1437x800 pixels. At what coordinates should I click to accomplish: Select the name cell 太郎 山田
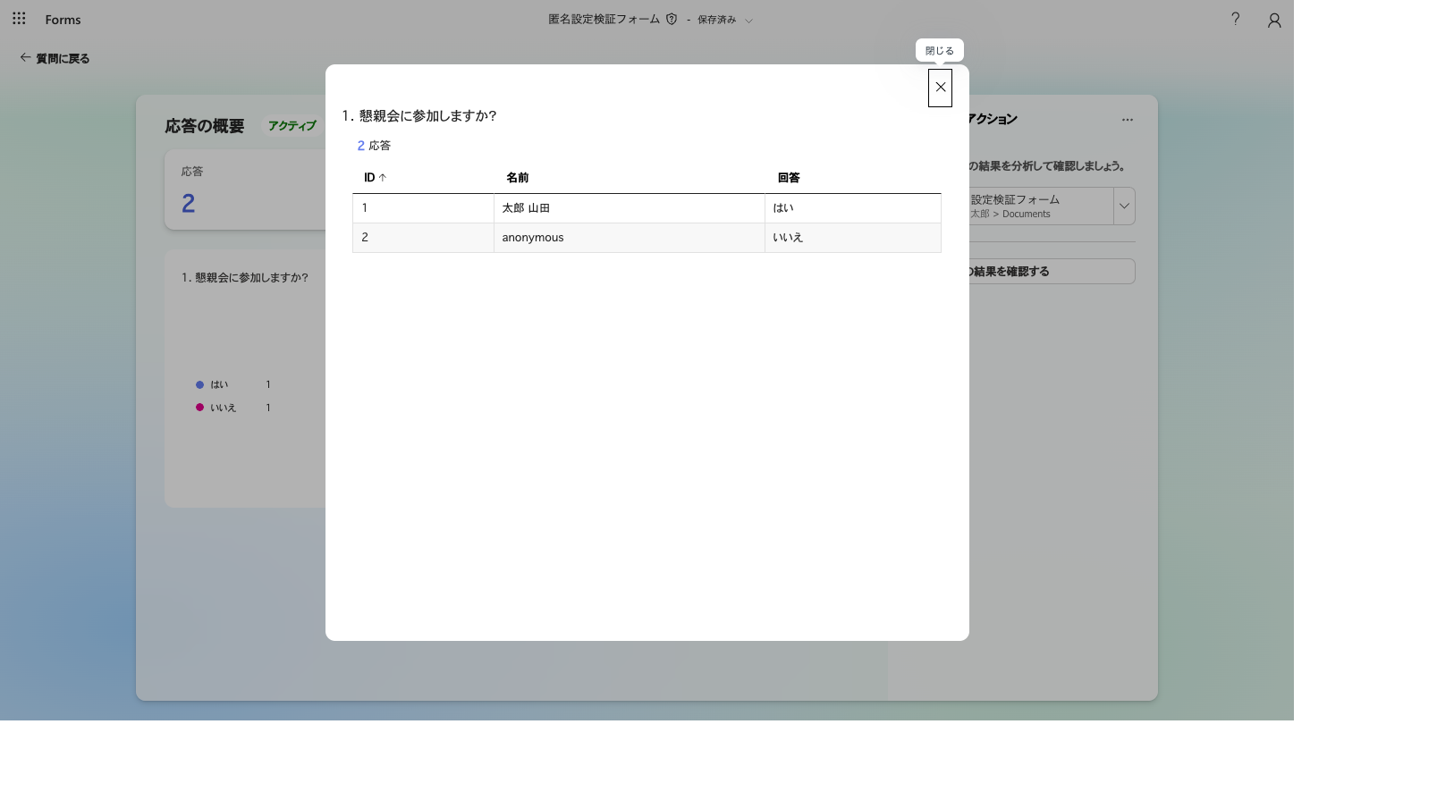[x=630, y=208]
